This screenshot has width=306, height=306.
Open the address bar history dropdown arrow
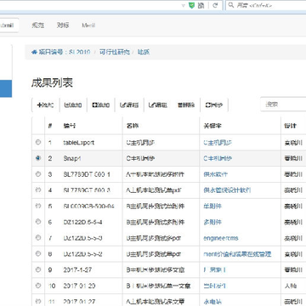coord(184,5)
